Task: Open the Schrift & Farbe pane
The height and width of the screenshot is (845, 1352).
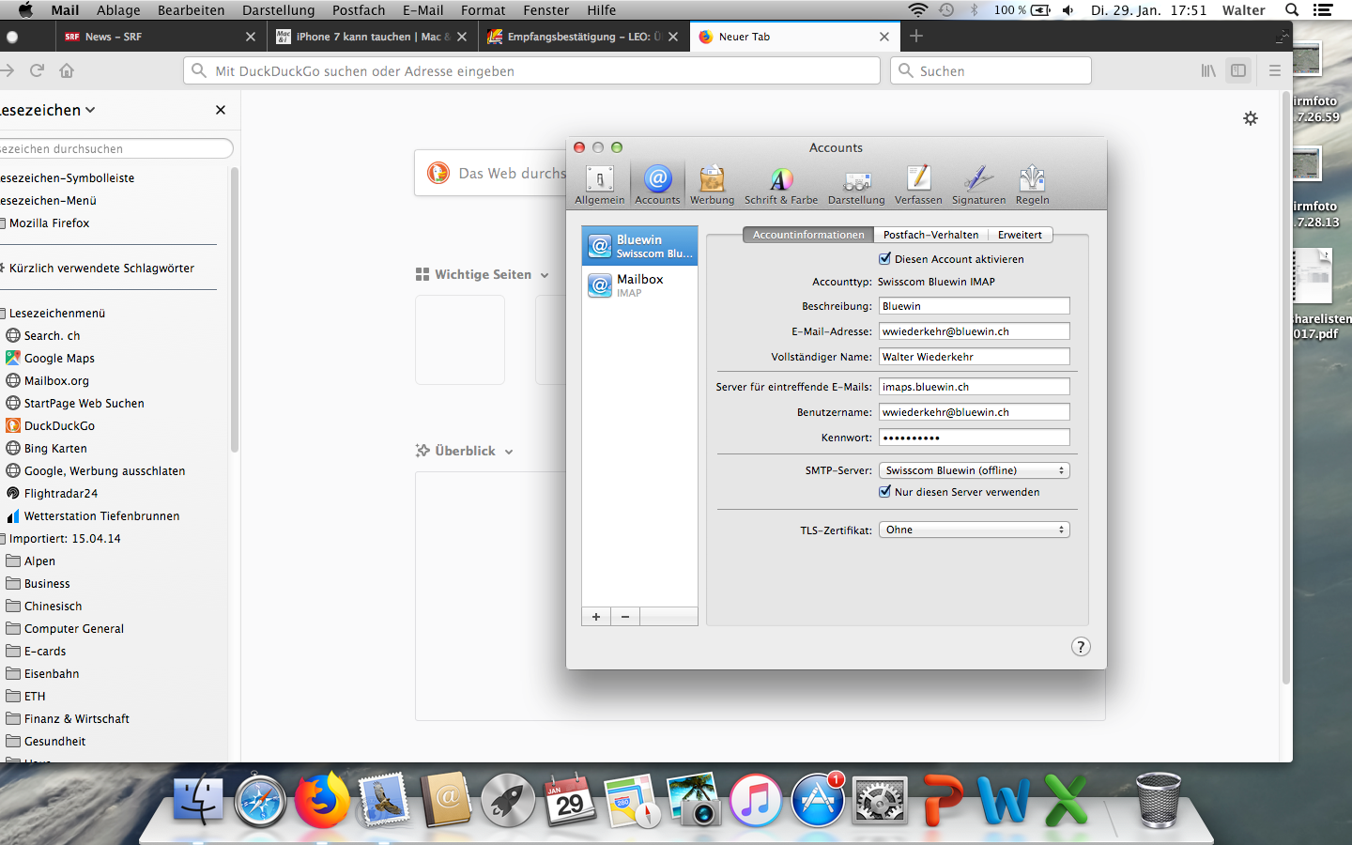Action: click(781, 184)
